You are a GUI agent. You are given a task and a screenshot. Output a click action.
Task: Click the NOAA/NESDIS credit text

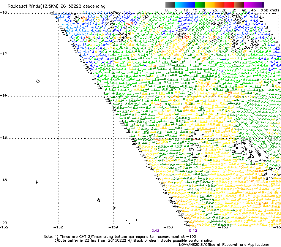coord(224,245)
